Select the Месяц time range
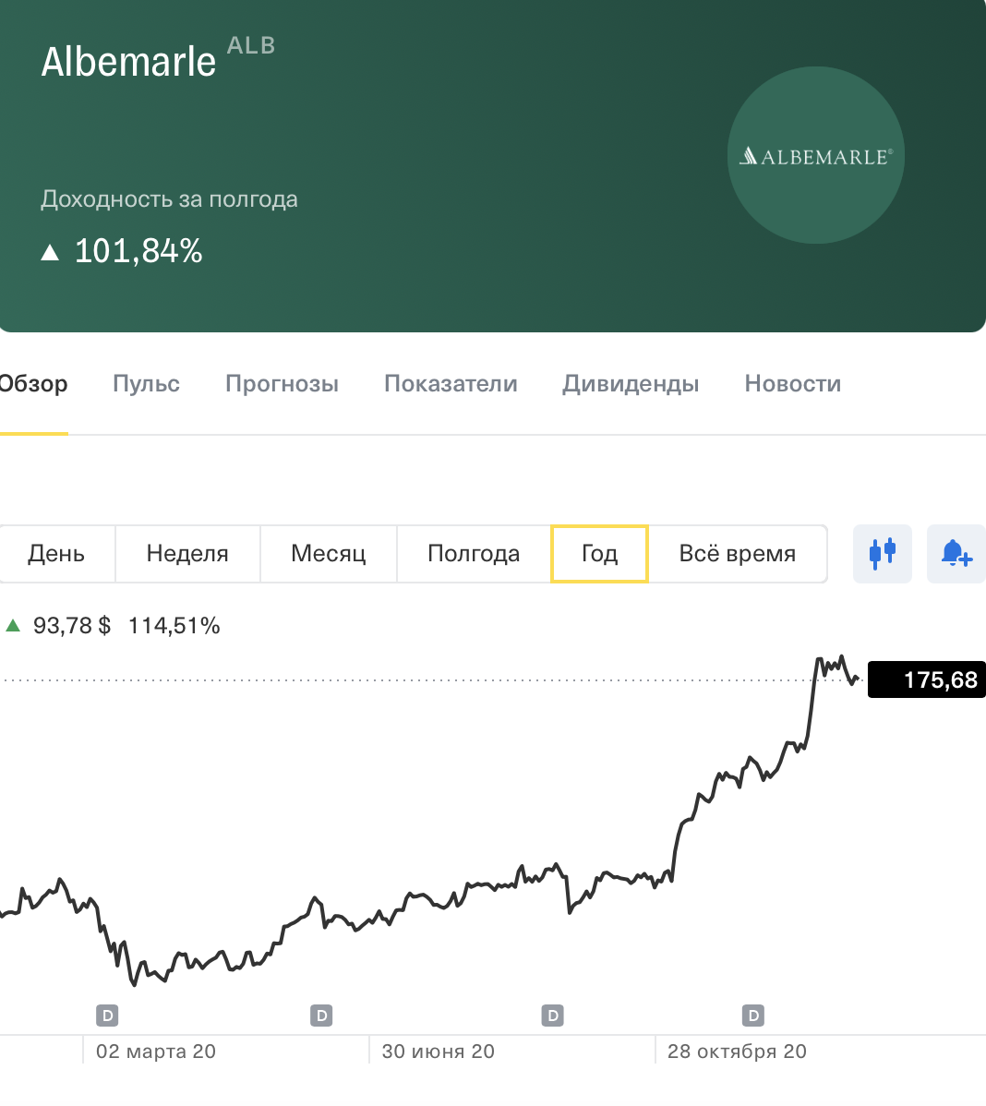The image size is (986, 1106). pos(328,554)
